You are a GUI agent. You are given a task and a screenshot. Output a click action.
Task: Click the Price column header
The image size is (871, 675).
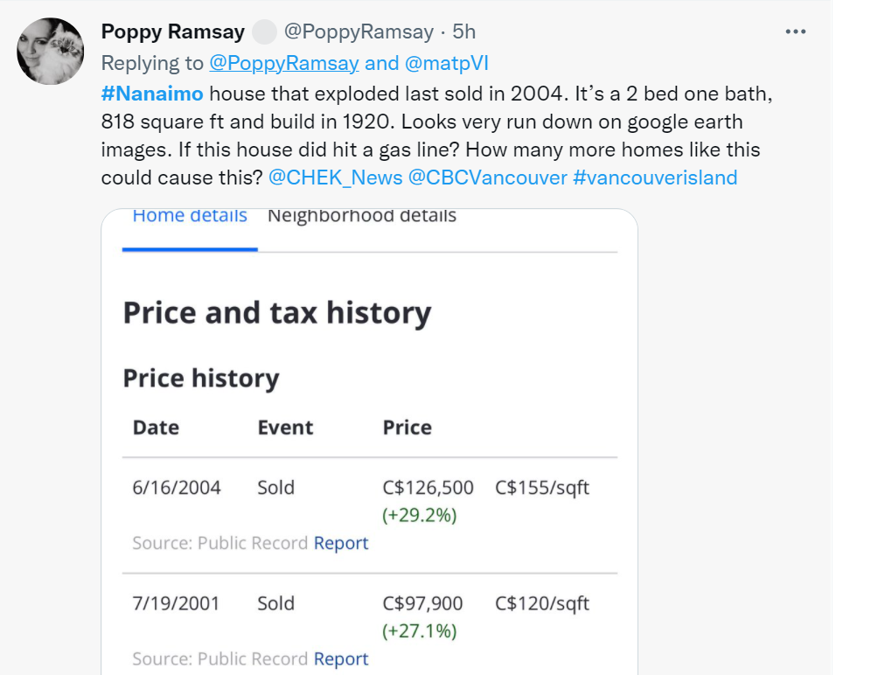(408, 428)
